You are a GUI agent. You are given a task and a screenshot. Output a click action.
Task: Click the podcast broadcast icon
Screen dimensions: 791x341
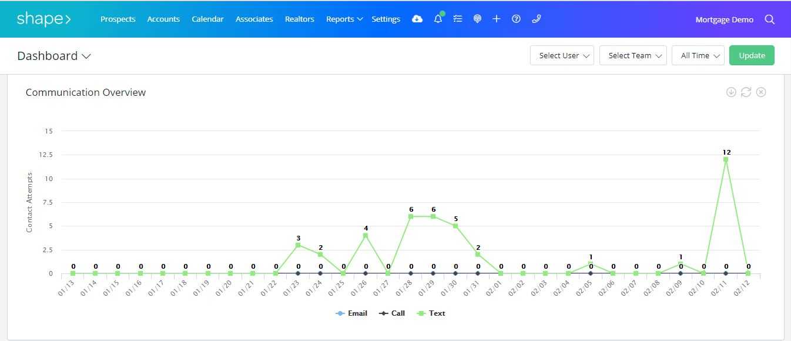coord(477,19)
